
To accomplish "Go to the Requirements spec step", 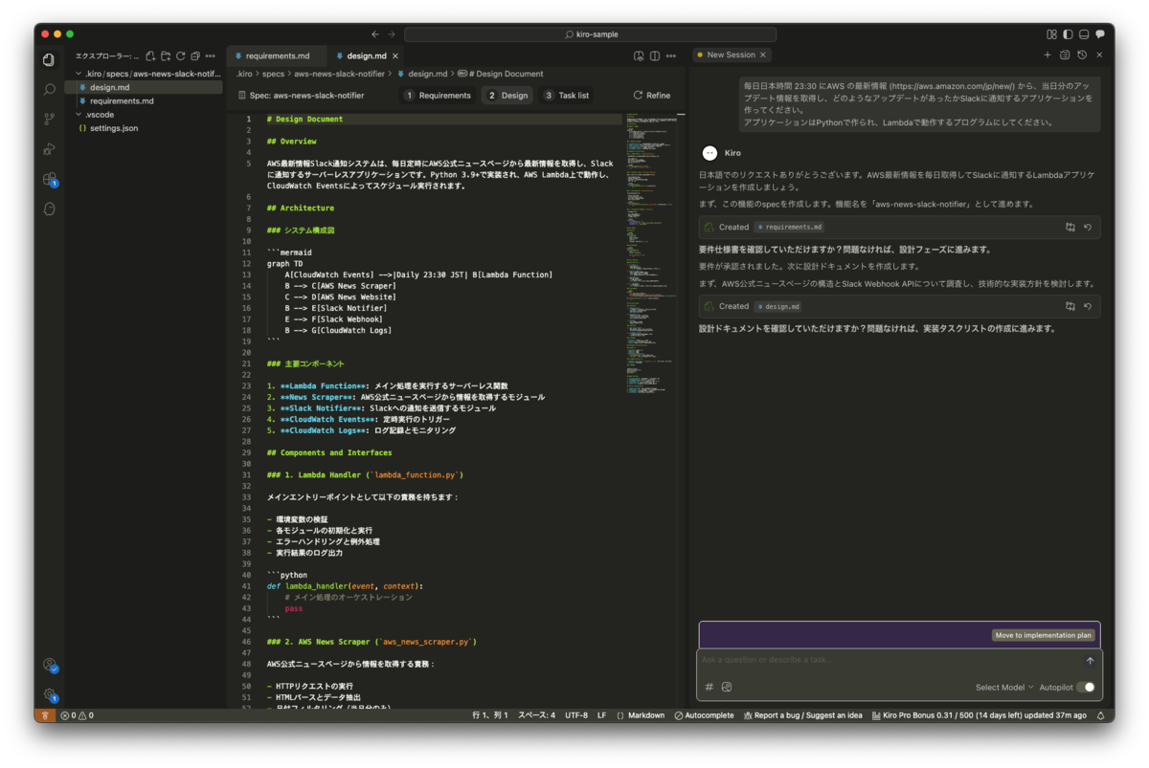I will [x=439, y=96].
